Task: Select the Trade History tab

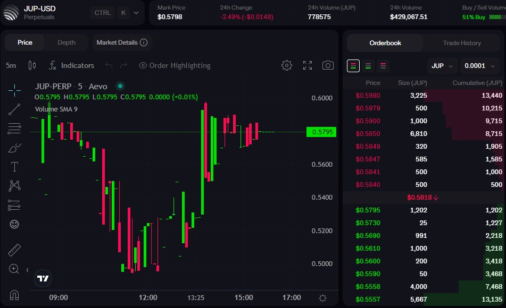Action: (462, 43)
